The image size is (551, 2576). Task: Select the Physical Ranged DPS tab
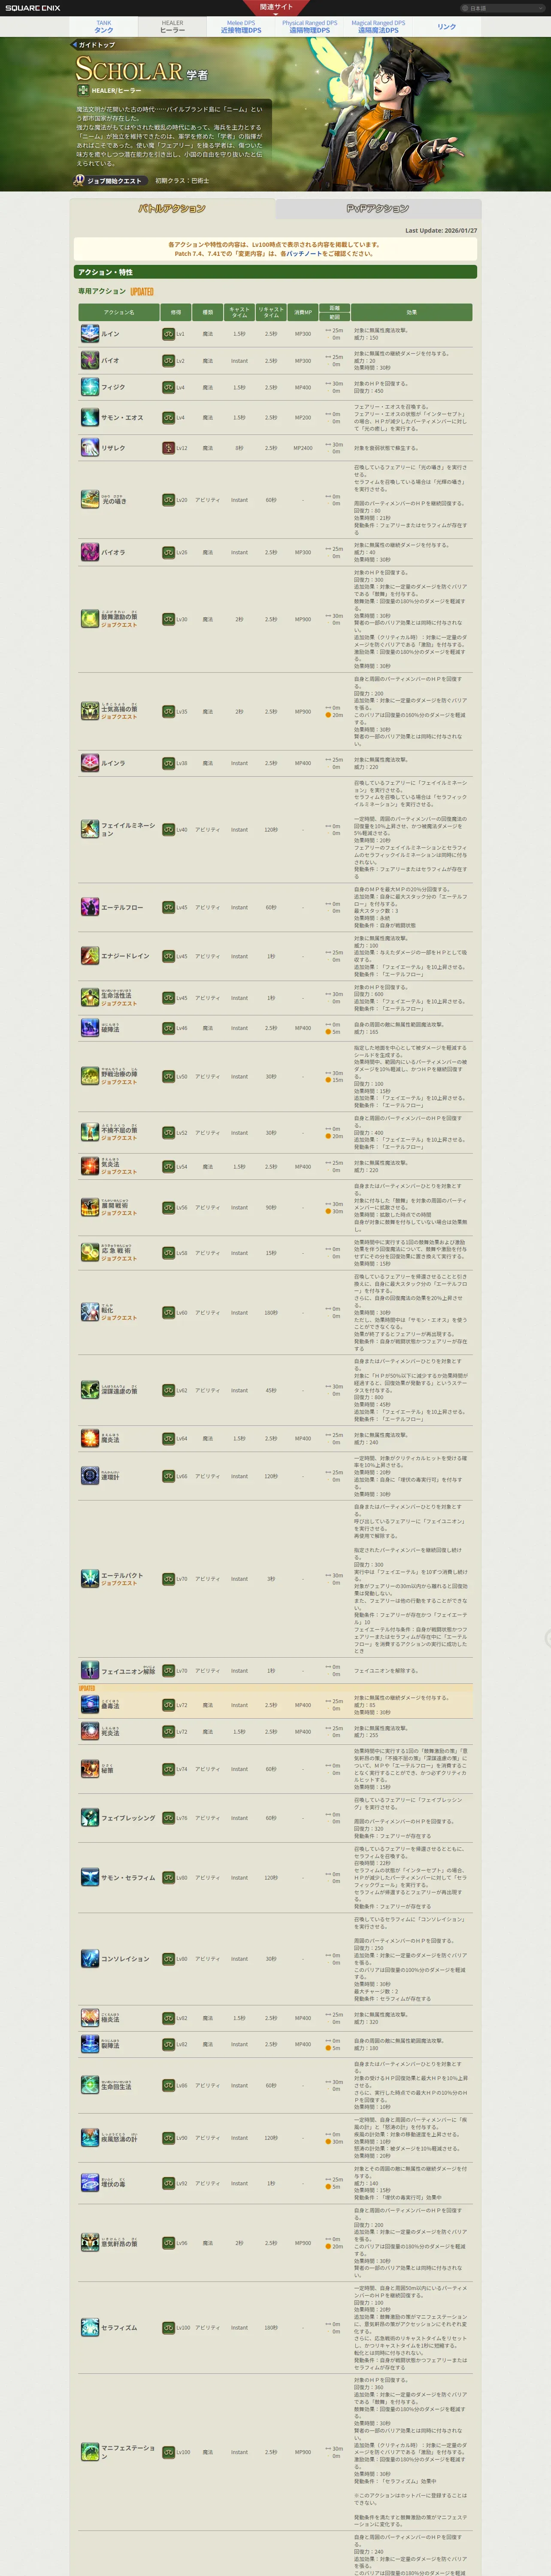pyautogui.click(x=309, y=27)
